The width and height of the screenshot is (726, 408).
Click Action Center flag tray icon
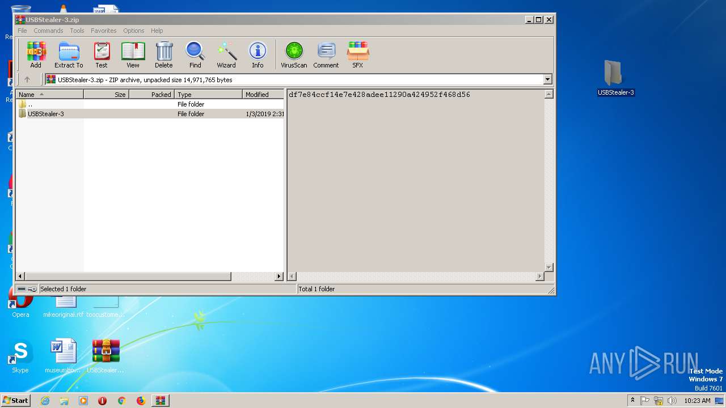point(645,401)
